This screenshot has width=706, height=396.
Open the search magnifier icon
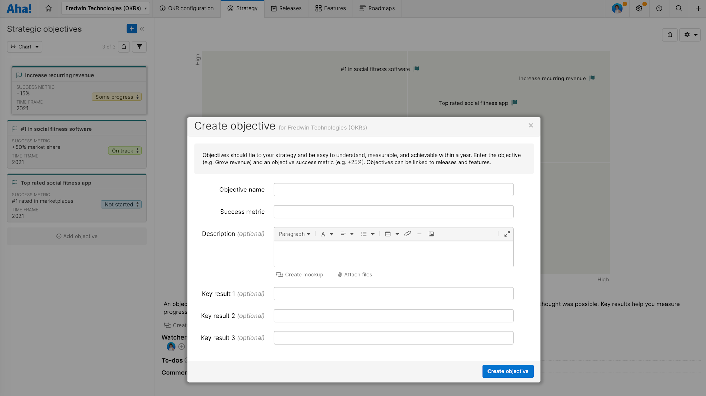coord(679,8)
